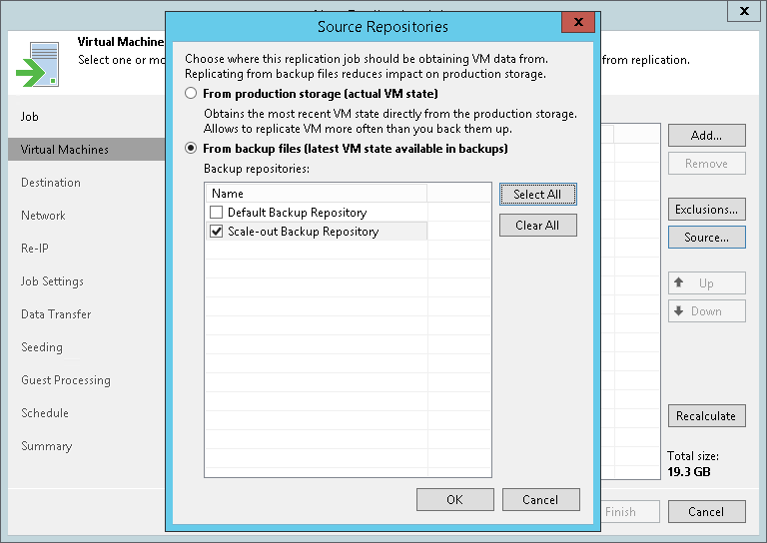Confirm Source Repositories with OK
767x543 pixels.
(455, 499)
